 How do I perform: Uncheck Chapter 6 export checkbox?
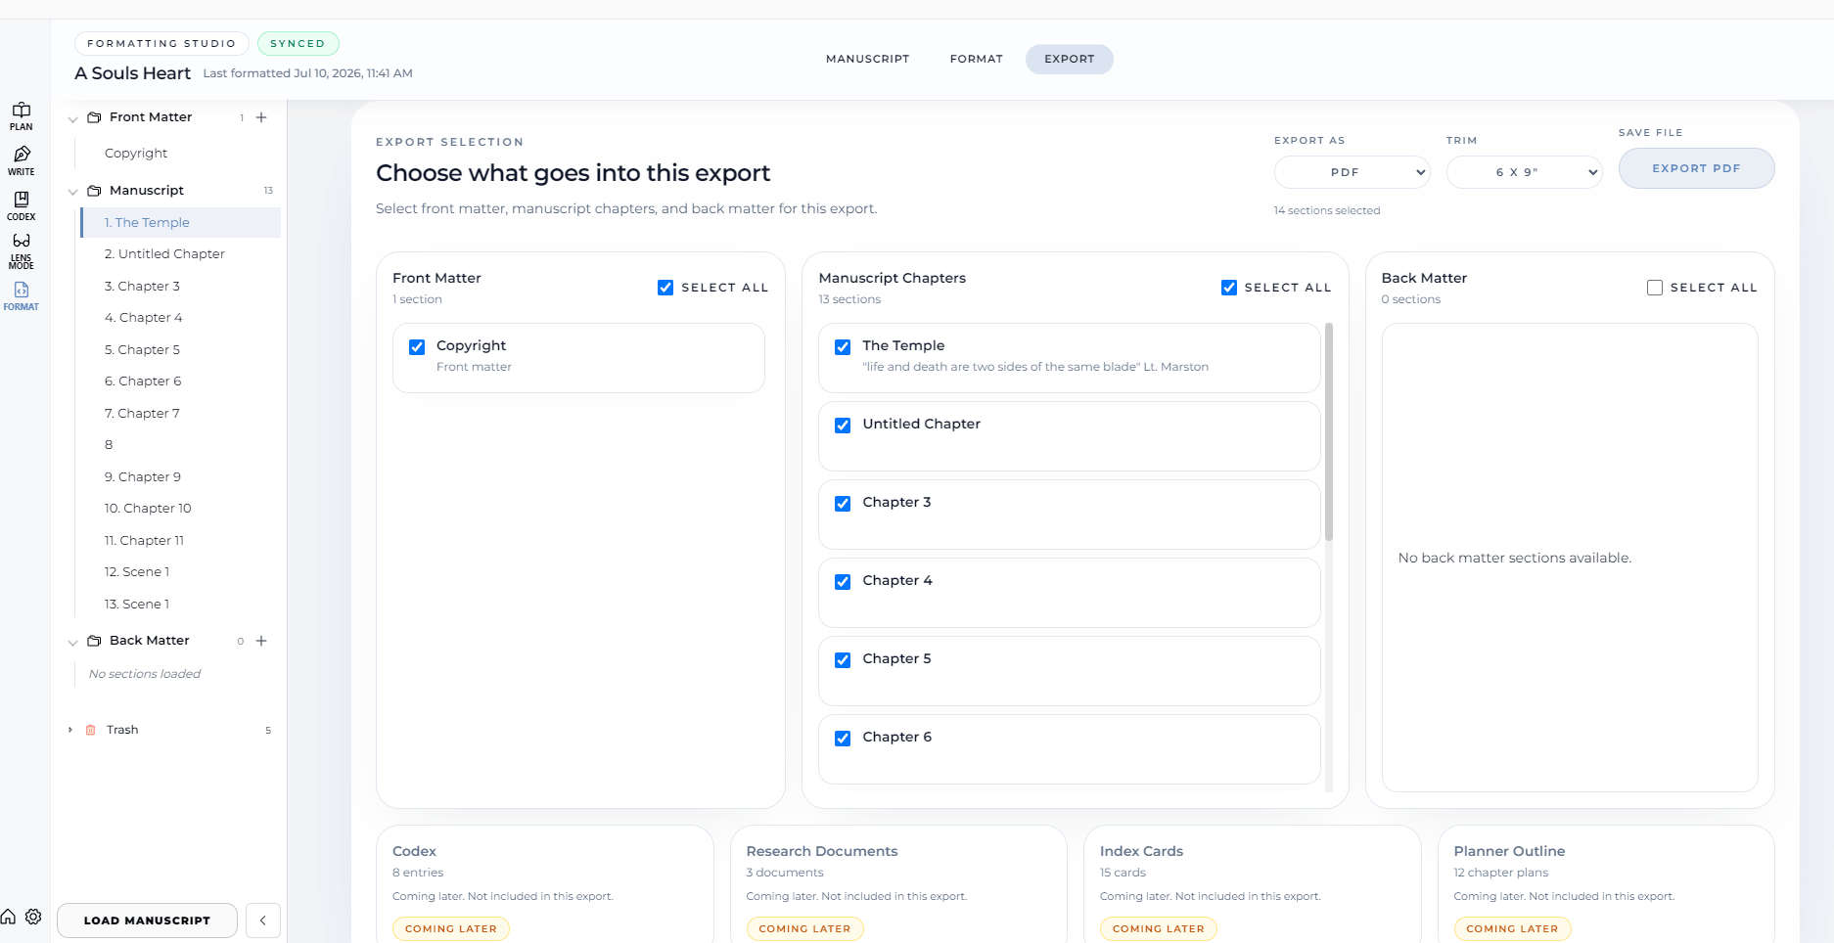click(843, 739)
